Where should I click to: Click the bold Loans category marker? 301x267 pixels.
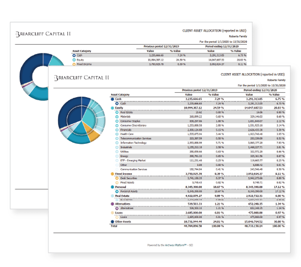pyautogui.click(x=112, y=213)
